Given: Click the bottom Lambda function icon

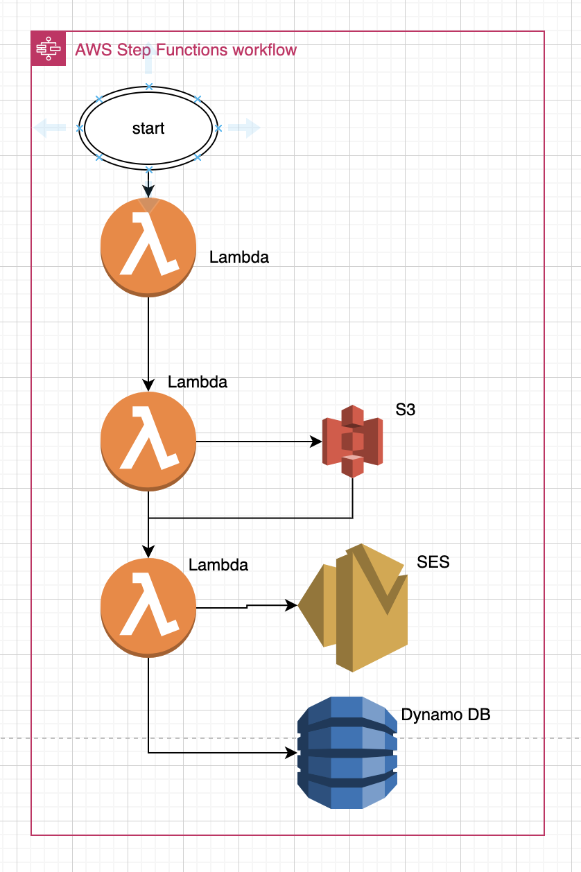Looking at the screenshot, I should point(148,608).
